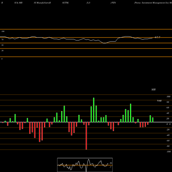Click the RSI value label 67.7
Image resolution: width=172 pixels, height=172 pixels.
point(158,37)
